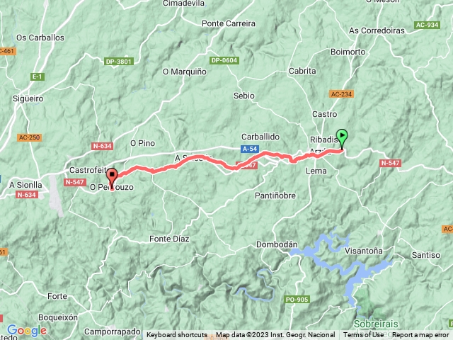Select the Sigüeiro town label

click(x=28, y=99)
